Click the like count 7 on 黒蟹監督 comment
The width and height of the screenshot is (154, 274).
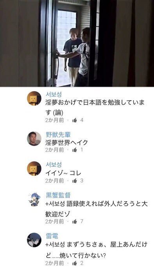coord(82,222)
